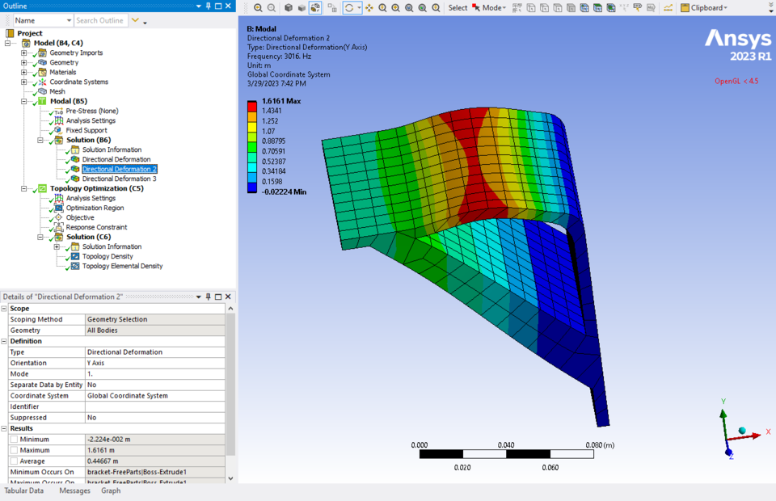
Task: Toggle the pin on the Outline panel
Action: [208, 6]
